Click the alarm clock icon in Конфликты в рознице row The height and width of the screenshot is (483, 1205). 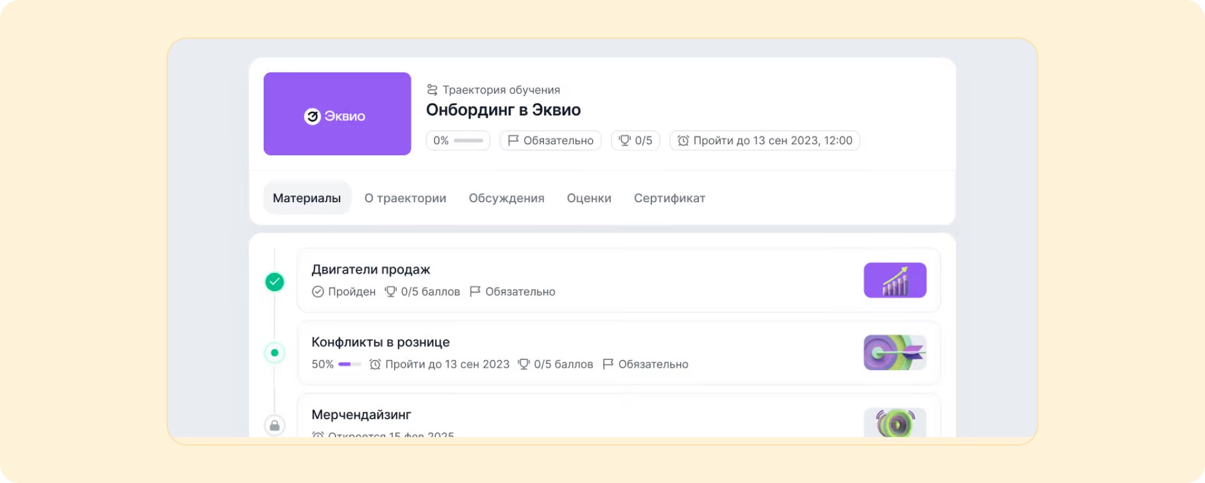click(x=375, y=364)
